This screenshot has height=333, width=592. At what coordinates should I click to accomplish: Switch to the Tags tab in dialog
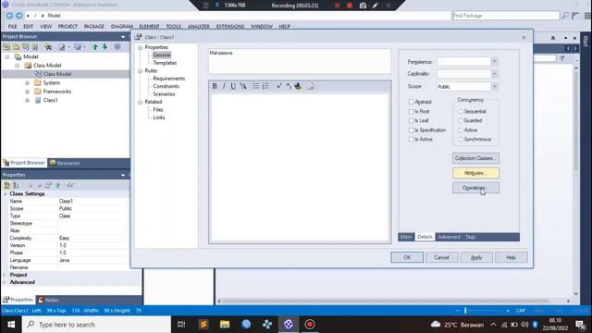click(x=471, y=237)
